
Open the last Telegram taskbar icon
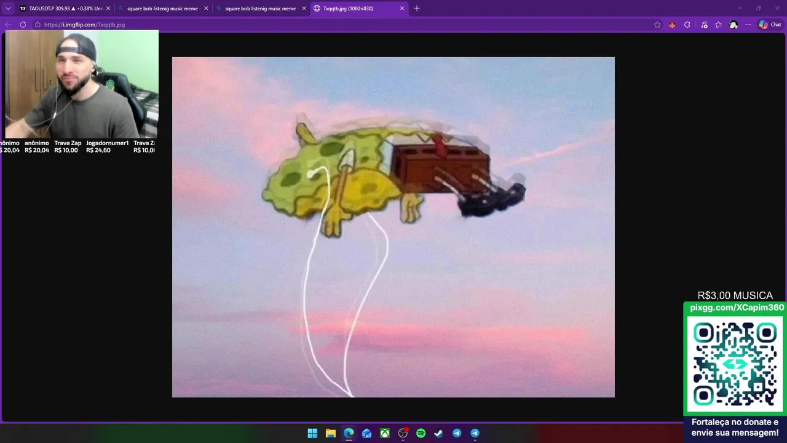point(475,433)
